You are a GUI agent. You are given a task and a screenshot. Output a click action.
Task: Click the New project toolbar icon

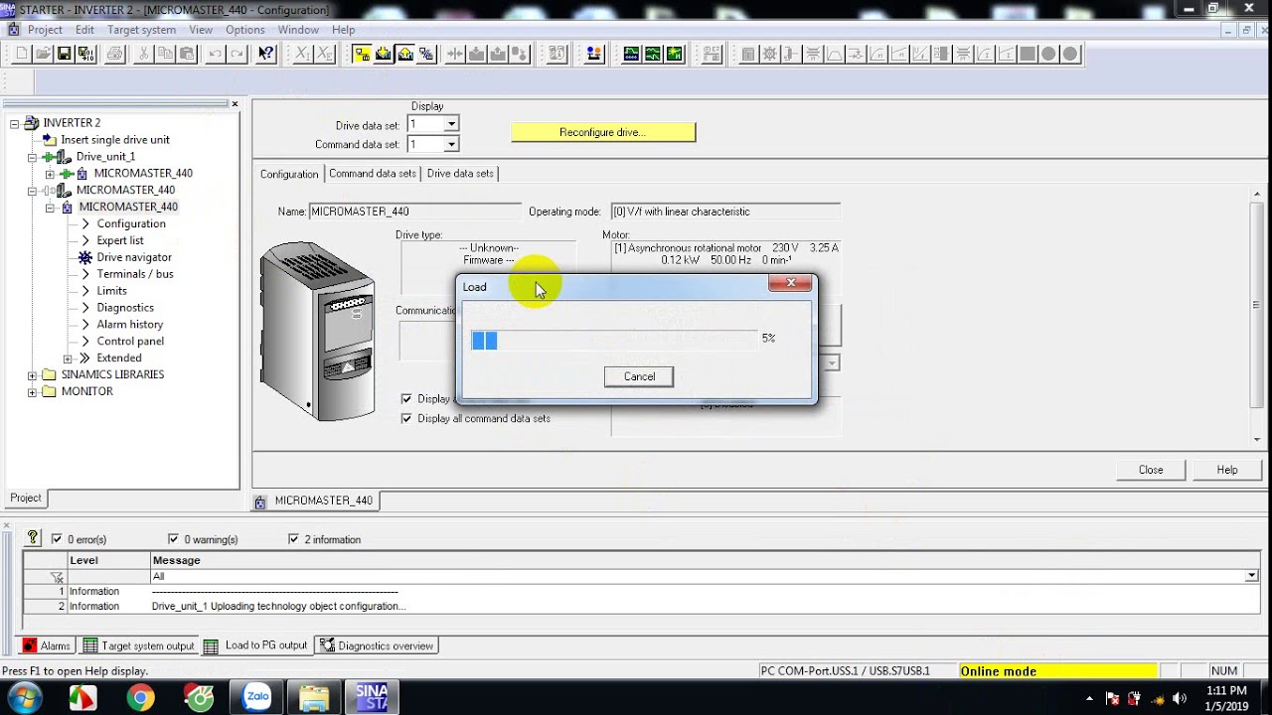pyautogui.click(x=21, y=54)
